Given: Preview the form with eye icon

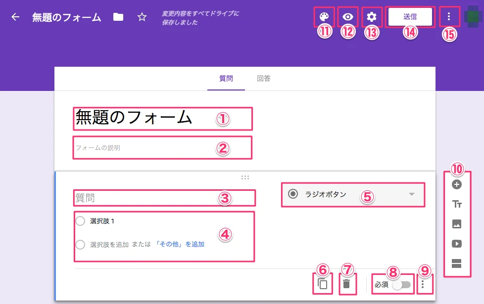Looking at the screenshot, I should coord(348,17).
